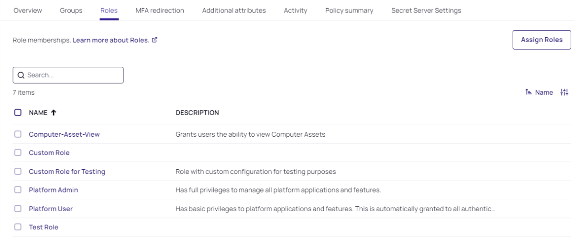Switch to the MFA redirection tab

(160, 11)
